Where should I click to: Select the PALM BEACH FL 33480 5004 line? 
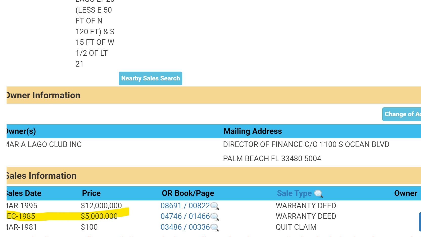click(272, 159)
